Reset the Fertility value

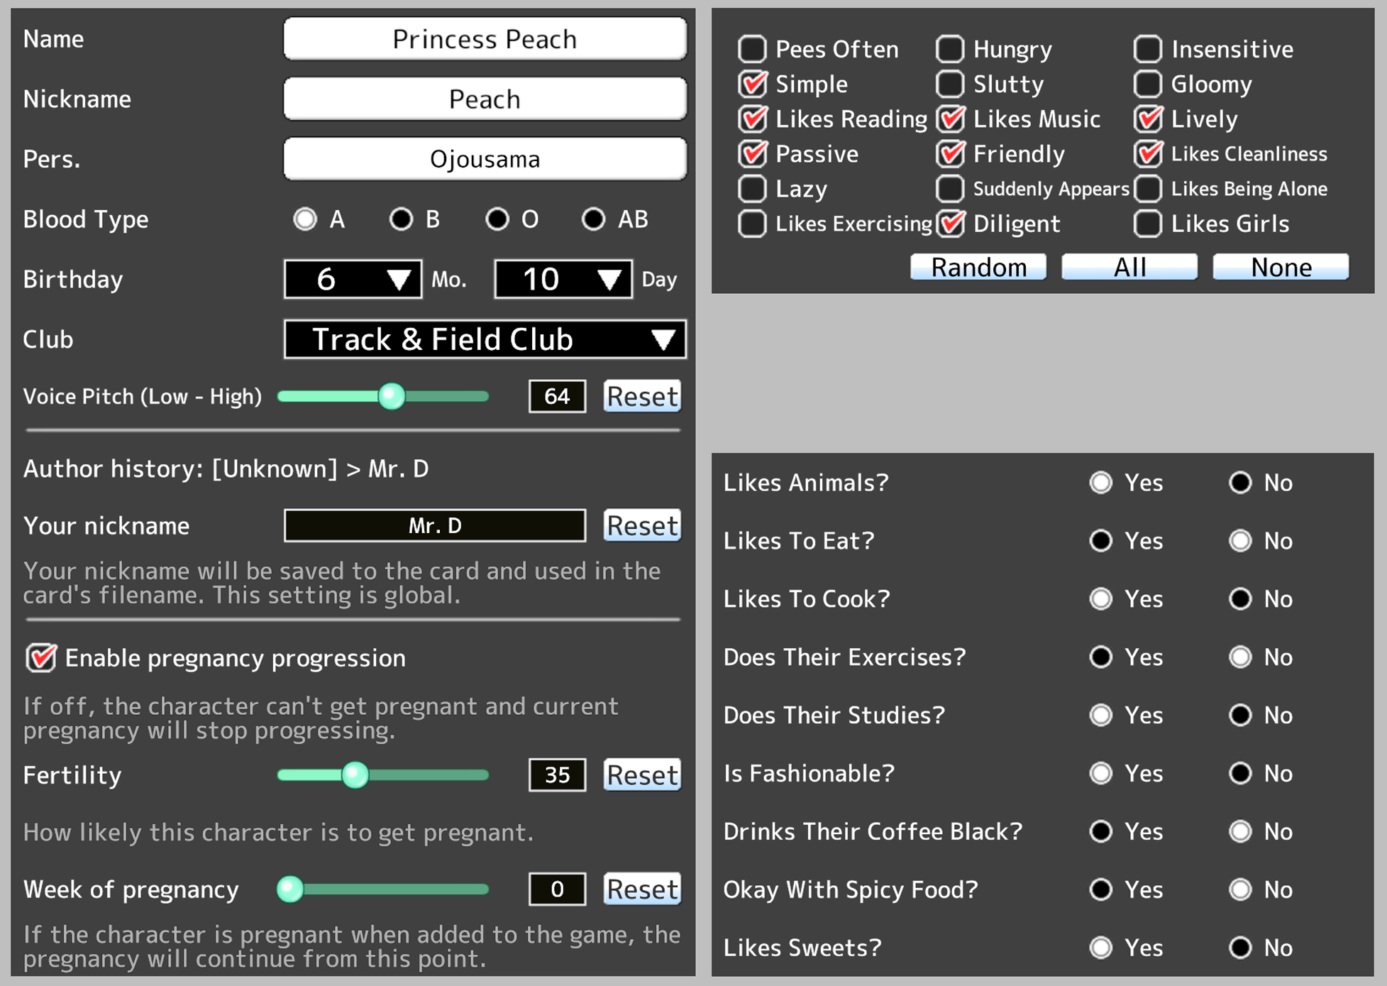click(x=642, y=775)
